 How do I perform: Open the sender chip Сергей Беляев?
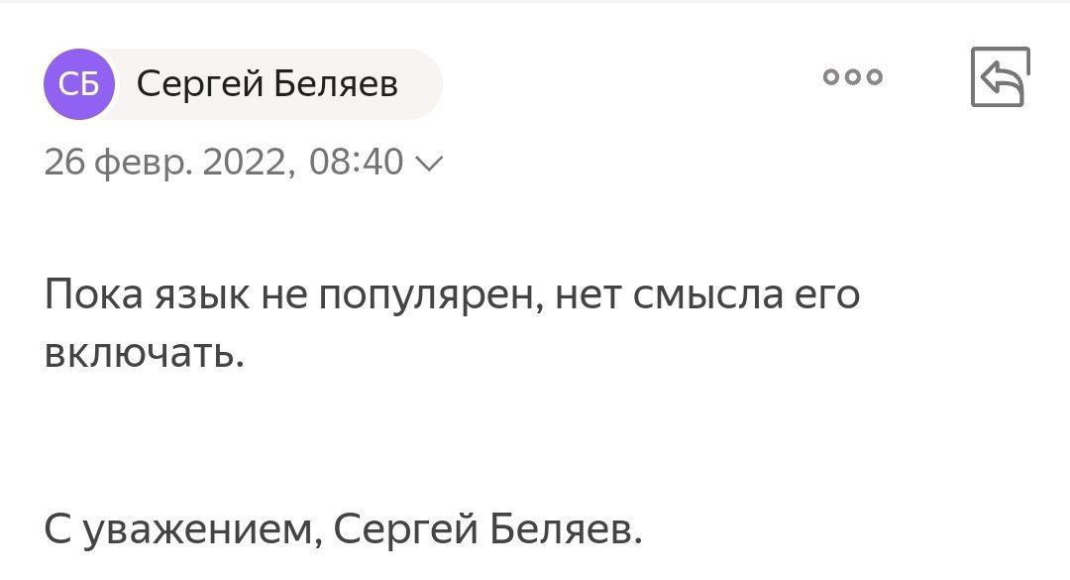pyautogui.click(x=267, y=85)
